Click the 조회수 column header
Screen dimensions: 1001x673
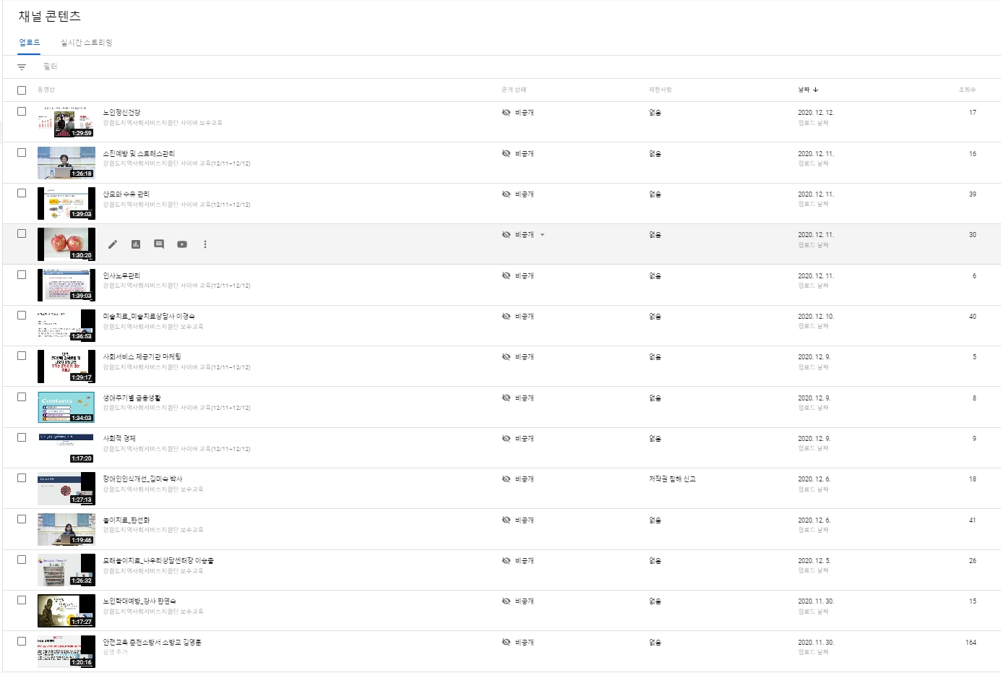(x=966, y=90)
